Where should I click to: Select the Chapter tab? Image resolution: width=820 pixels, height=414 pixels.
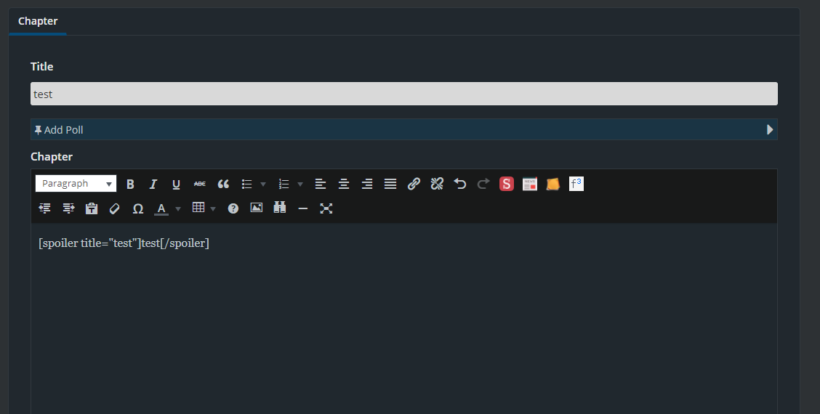click(38, 21)
